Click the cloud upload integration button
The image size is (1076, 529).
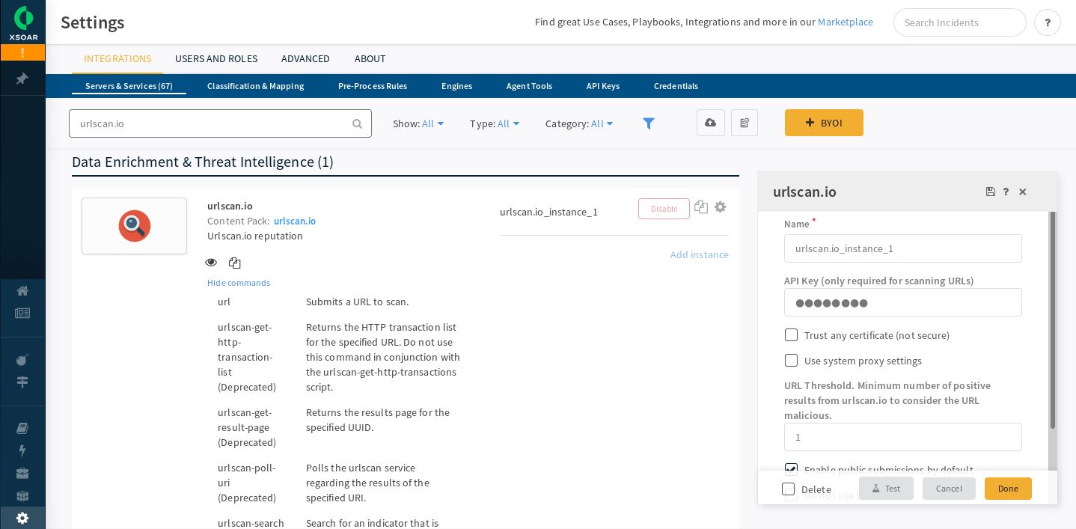(710, 123)
